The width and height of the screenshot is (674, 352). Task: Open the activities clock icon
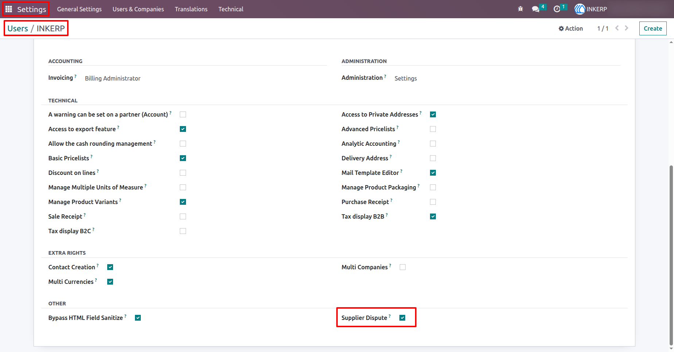click(x=557, y=9)
